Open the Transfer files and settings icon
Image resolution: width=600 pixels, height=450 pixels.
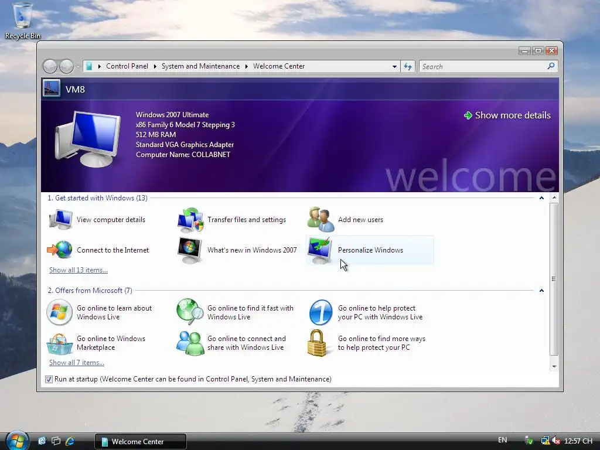(190, 220)
